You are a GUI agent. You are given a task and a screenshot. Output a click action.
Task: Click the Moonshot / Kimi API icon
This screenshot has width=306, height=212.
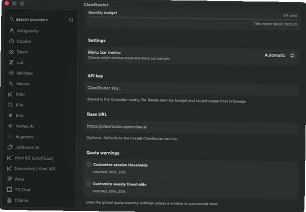pos(9,168)
